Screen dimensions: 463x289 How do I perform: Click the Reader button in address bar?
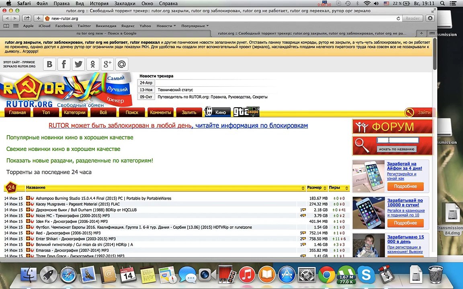[x=412, y=18]
